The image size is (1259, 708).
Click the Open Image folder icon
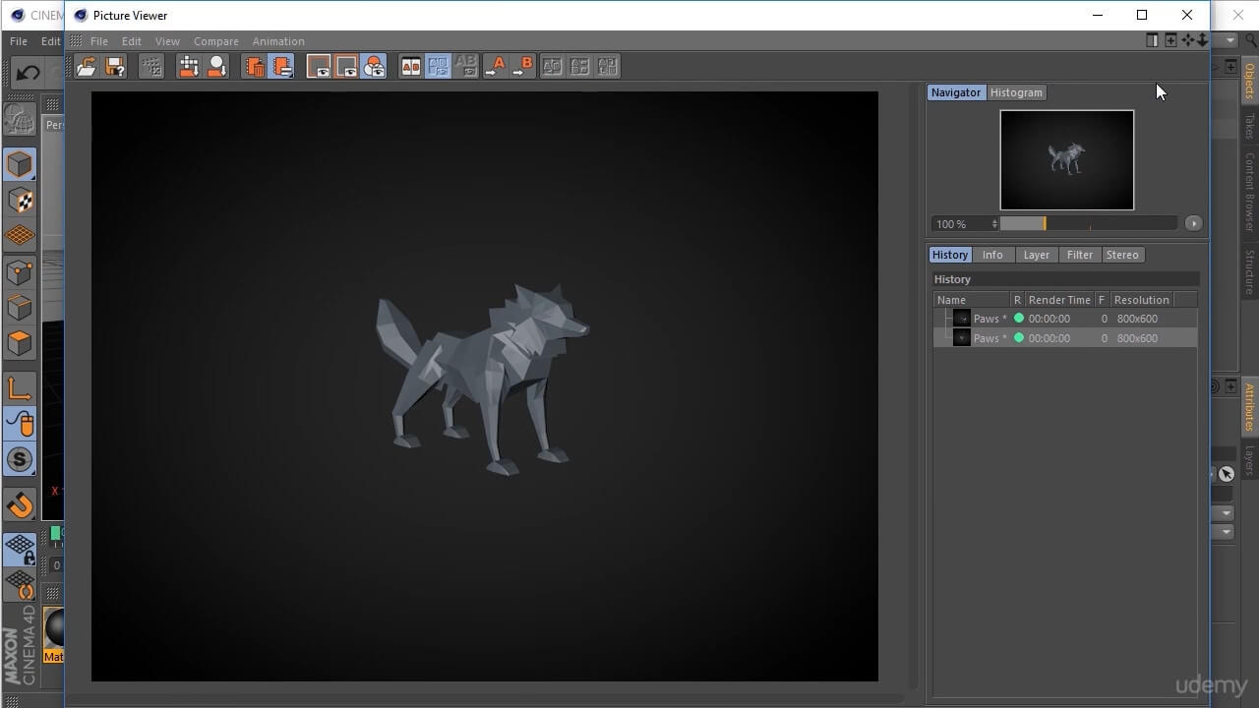coord(87,66)
